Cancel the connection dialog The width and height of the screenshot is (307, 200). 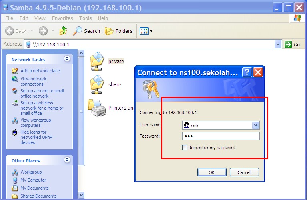tap(244, 172)
